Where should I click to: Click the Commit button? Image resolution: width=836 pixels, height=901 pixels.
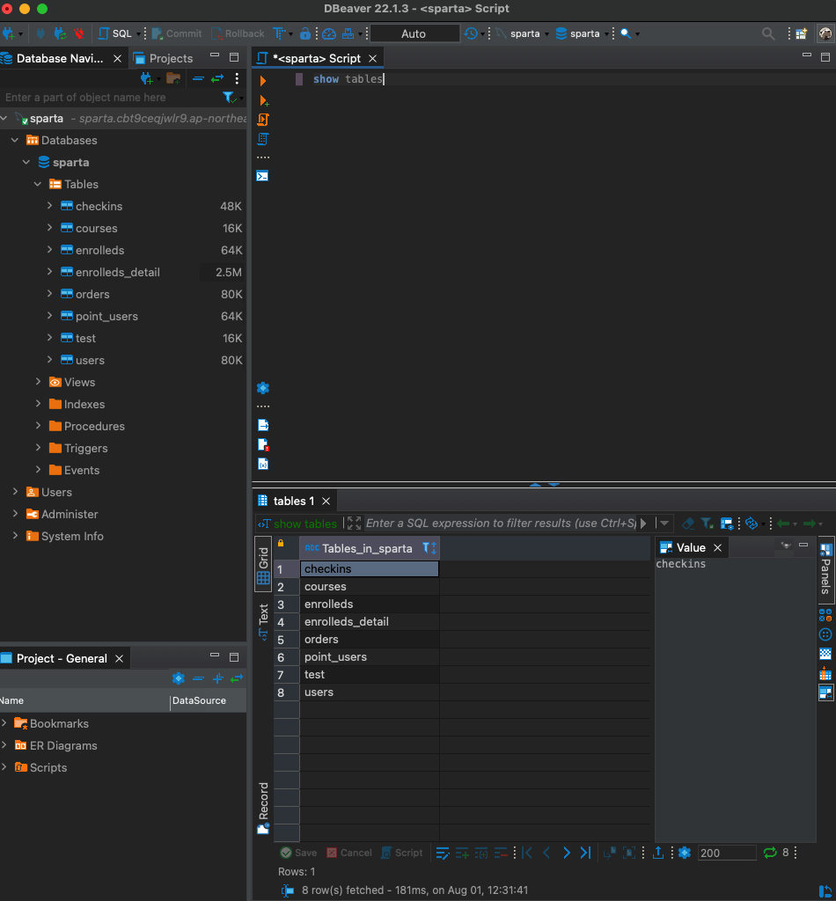pos(177,33)
